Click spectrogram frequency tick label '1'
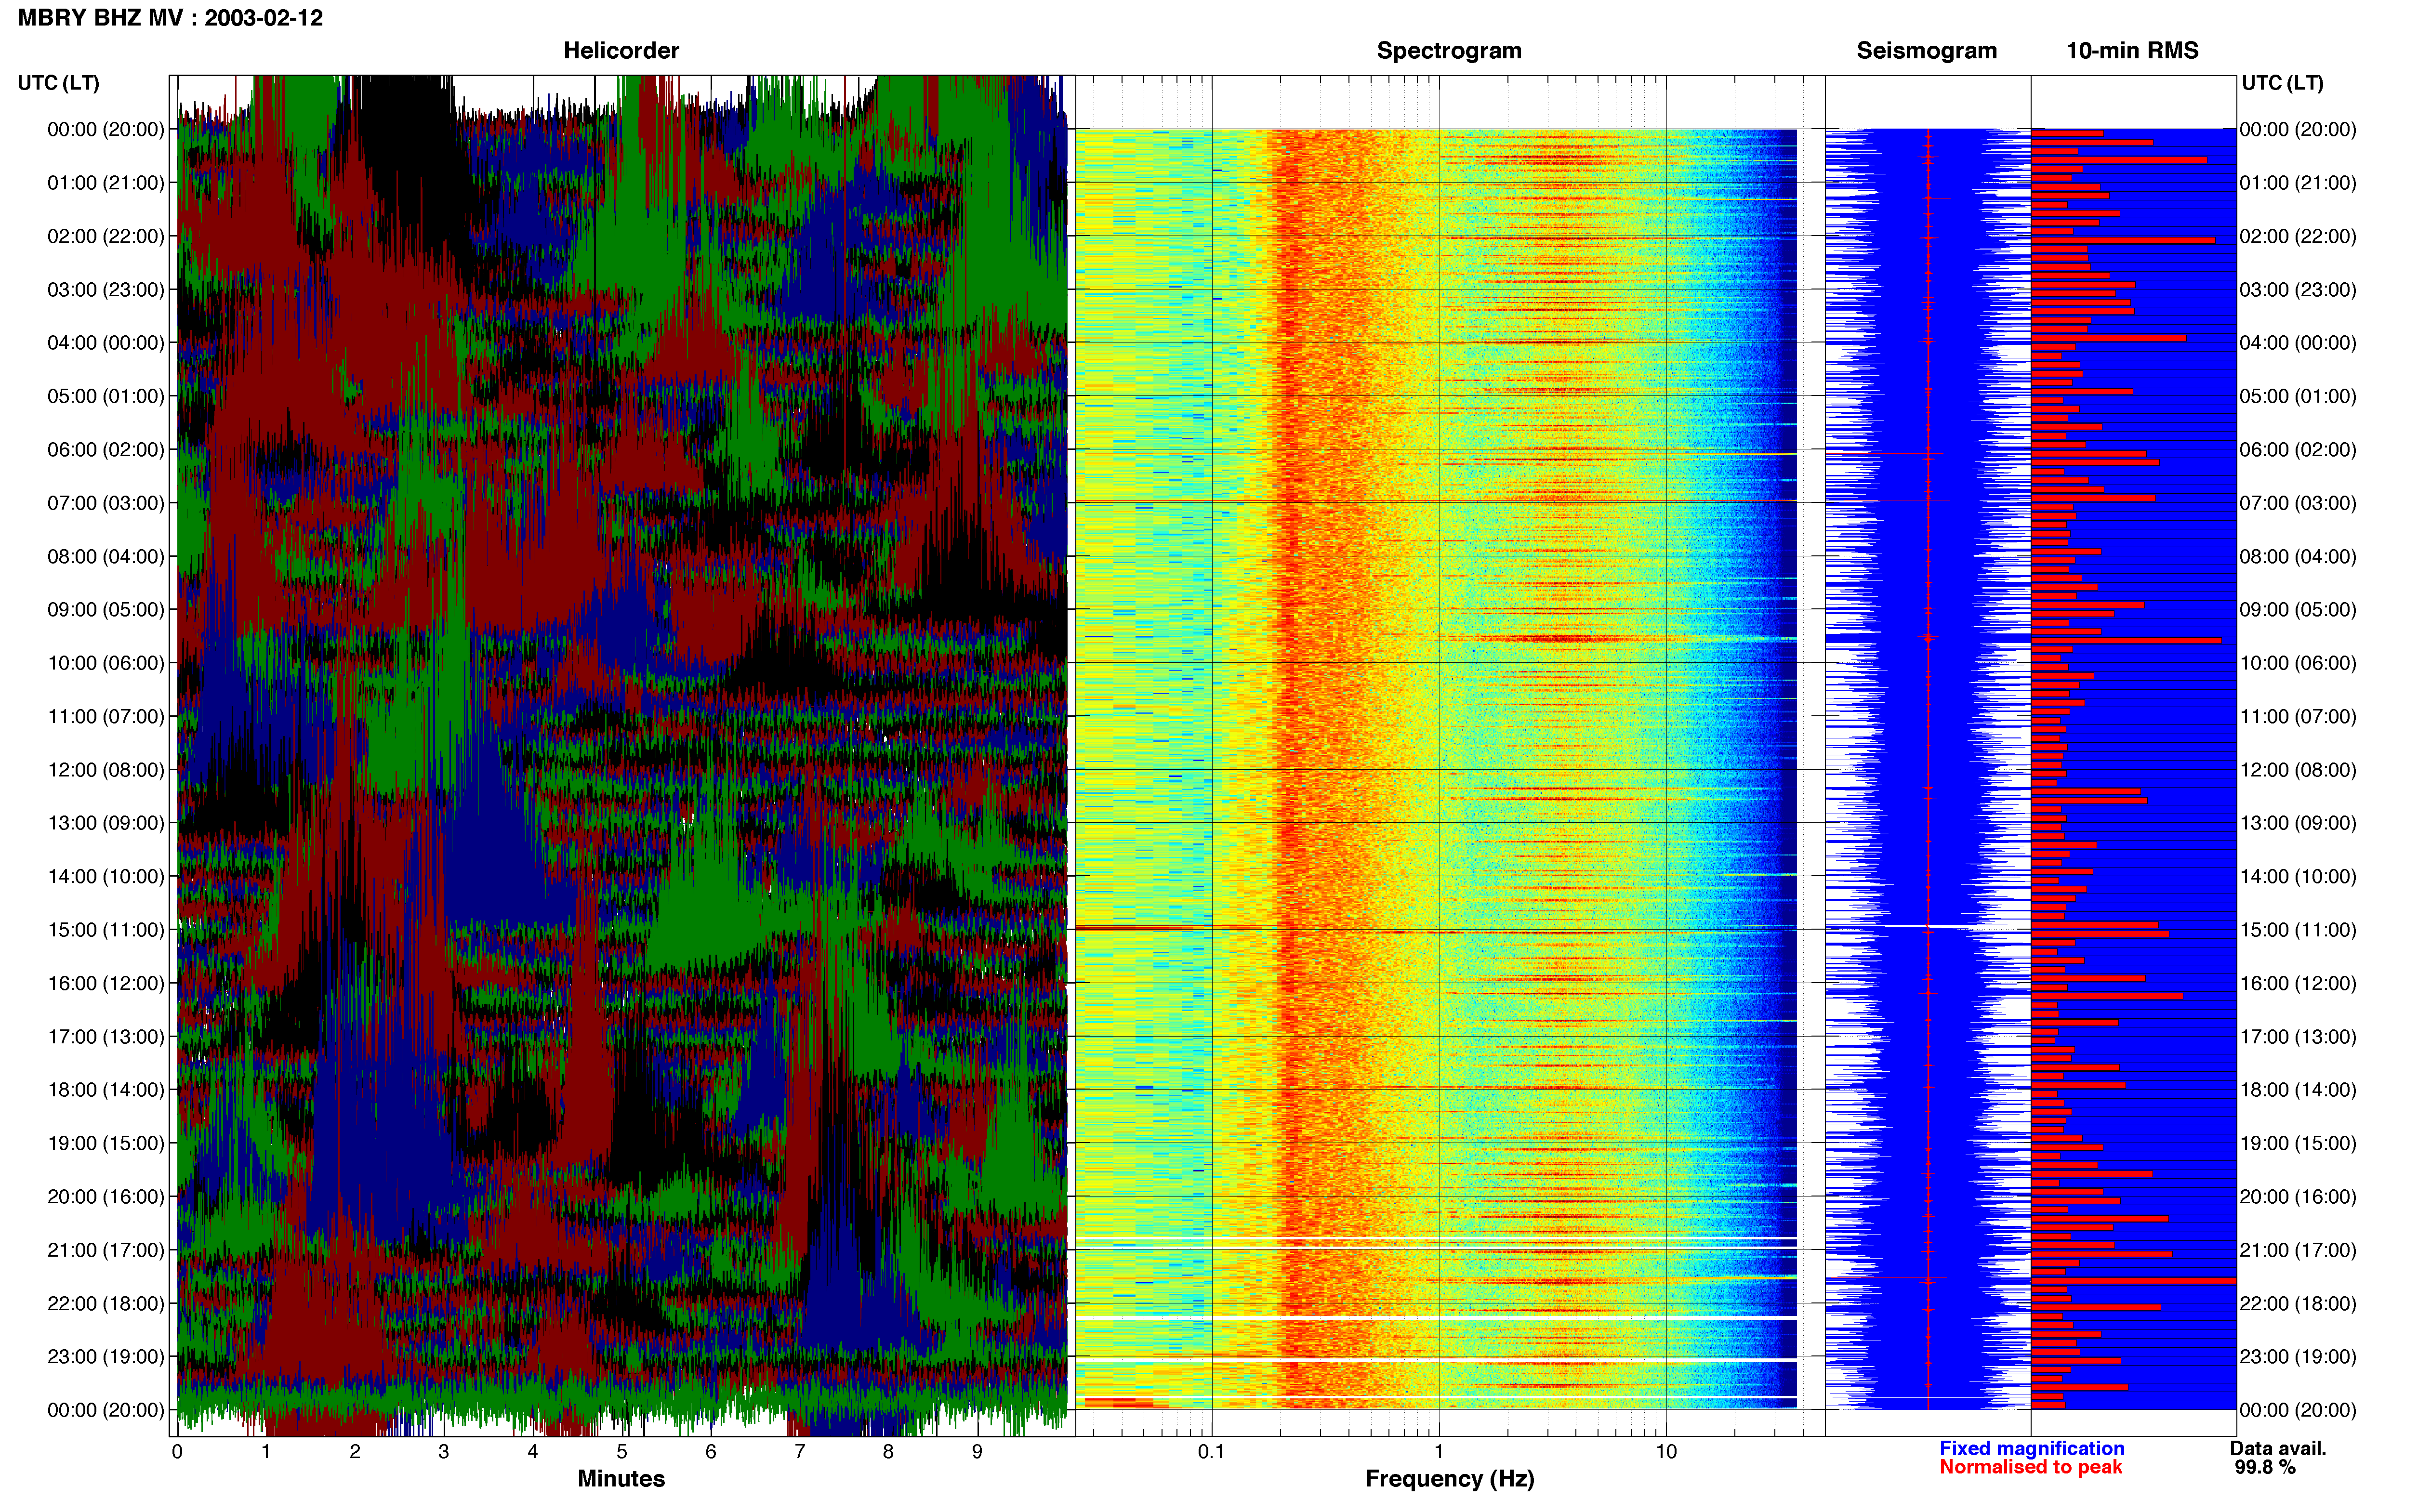Viewport: 2418px width, 1512px height. click(1439, 1452)
